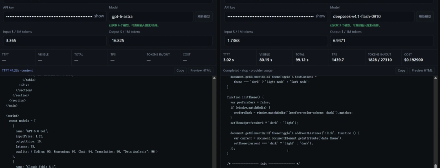Click the '/* --- init --- */' comment line
Screen dimensions: 440x168
(x=264, y=164)
